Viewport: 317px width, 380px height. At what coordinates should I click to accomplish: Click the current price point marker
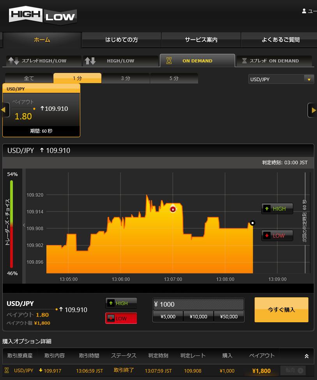point(252,223)
